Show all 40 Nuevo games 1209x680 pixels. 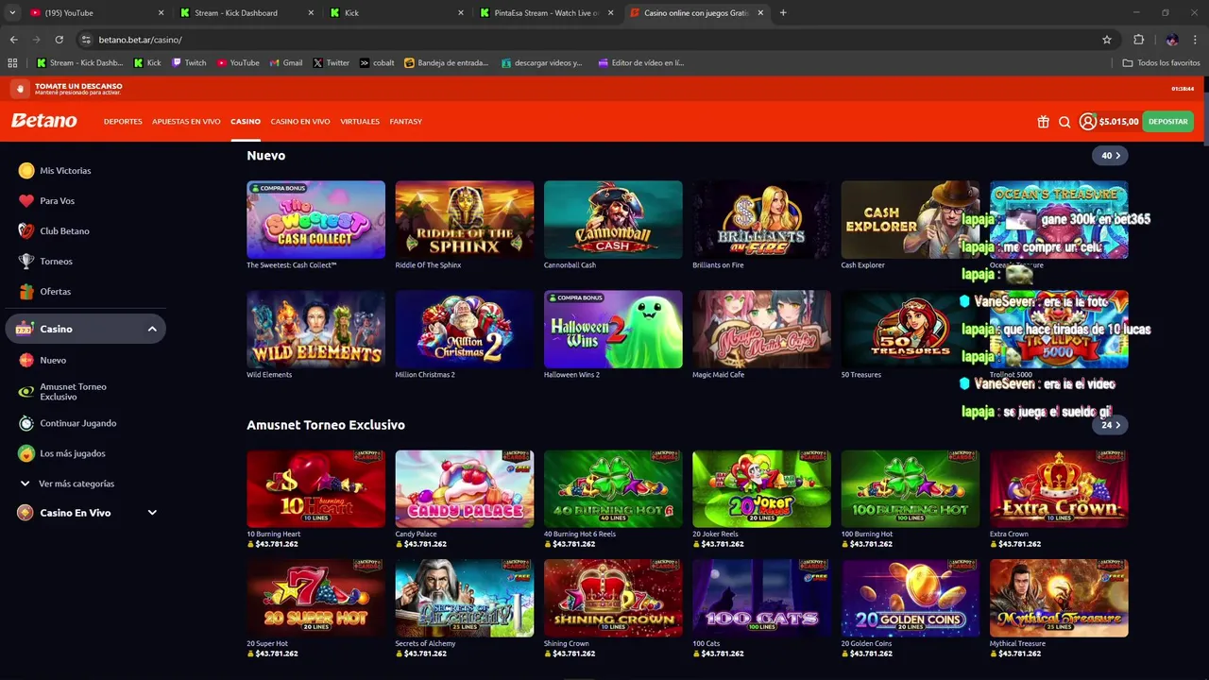tap(1111, 156)
